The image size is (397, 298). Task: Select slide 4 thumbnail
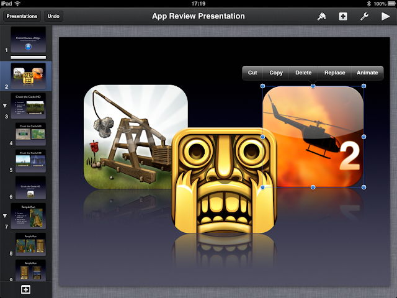(x=30, y=134)
